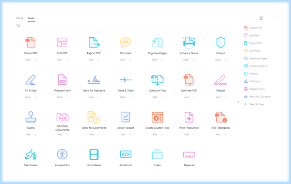The image size is (291, 184).
Task: Click Open under Protect
Action: tap(218, 60)
